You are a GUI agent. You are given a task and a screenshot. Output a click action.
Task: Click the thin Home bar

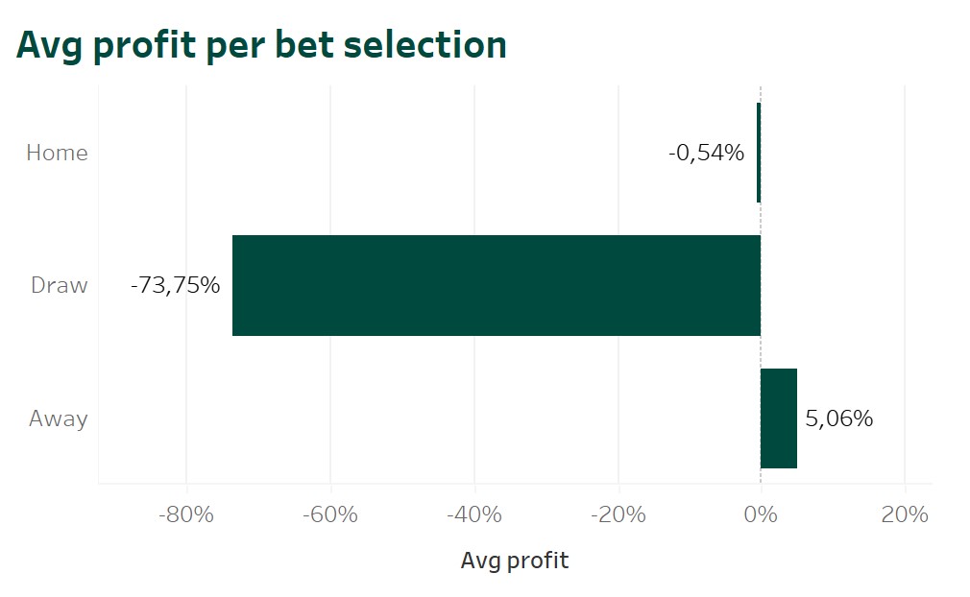759,153
